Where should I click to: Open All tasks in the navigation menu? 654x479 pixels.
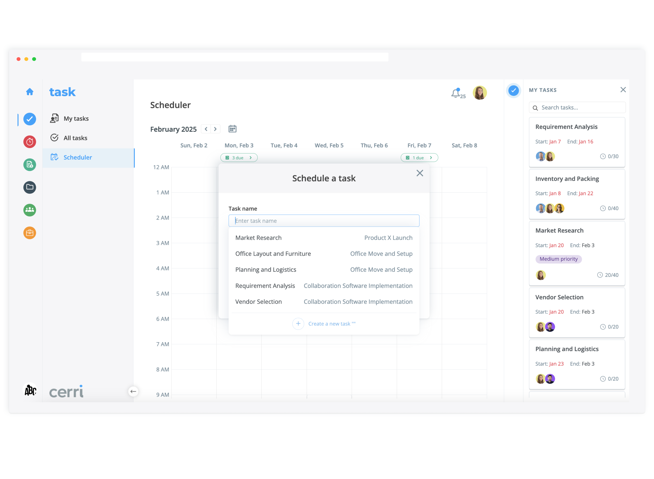pyautogui.click(x=75, y=138)
